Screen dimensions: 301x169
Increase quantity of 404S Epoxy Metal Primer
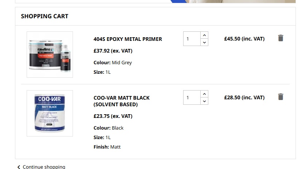click(x=204, y=35)
